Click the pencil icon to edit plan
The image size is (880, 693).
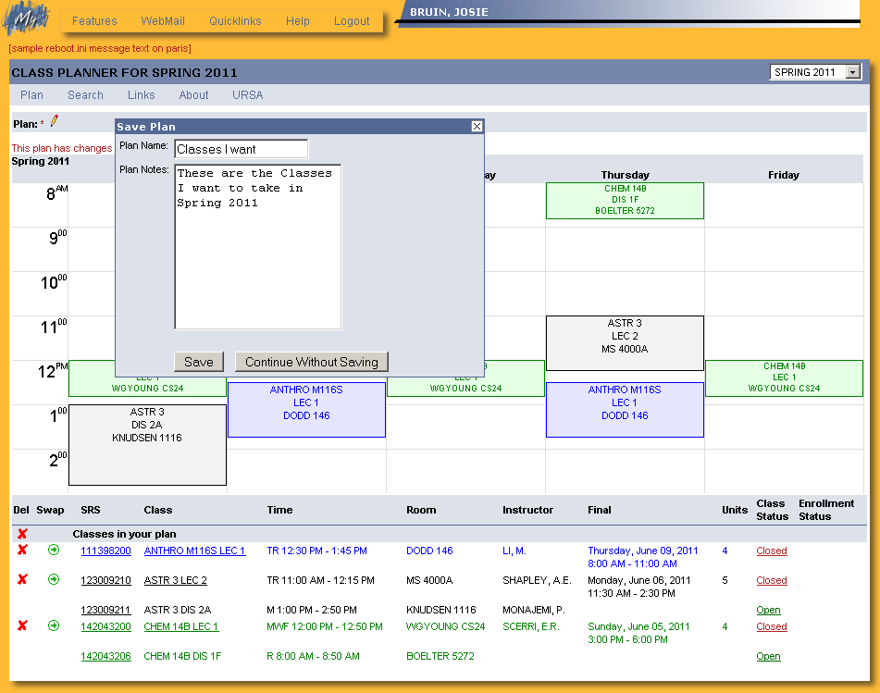click(54, 121)
